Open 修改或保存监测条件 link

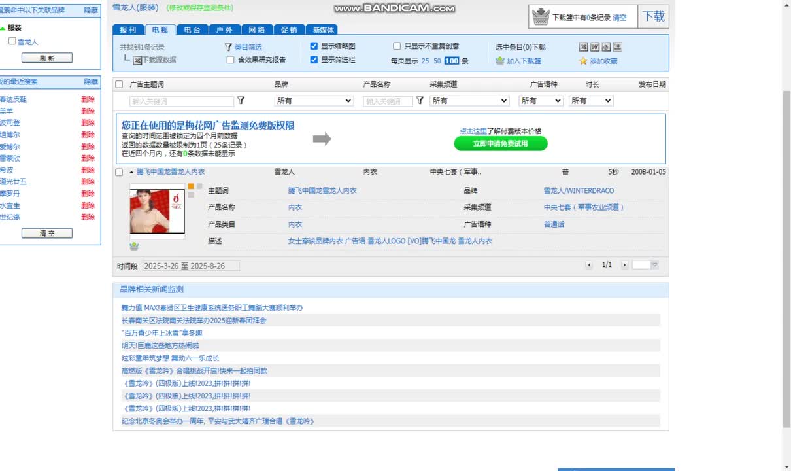tap(200, 8)
